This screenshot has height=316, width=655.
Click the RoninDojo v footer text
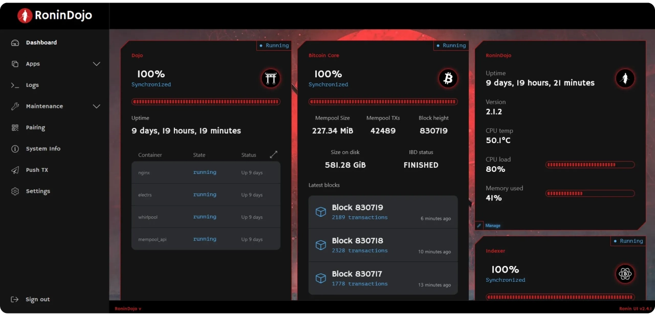[128, 308]
